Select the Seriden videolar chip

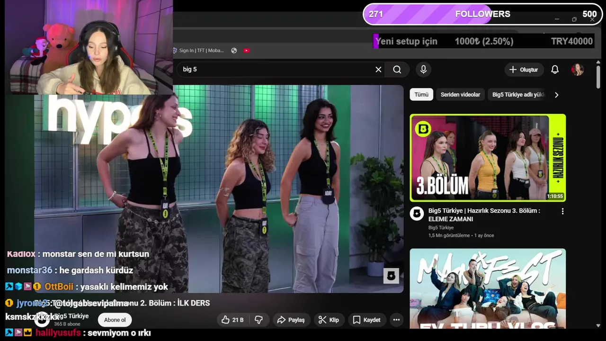(x=460, y=95)
